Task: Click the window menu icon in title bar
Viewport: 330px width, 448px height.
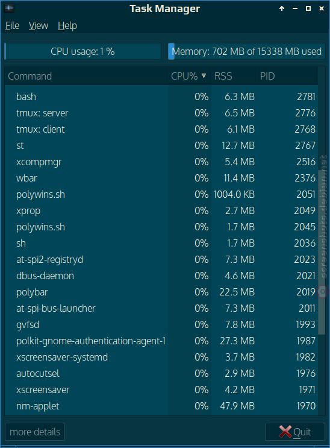Action: point(9,8)
